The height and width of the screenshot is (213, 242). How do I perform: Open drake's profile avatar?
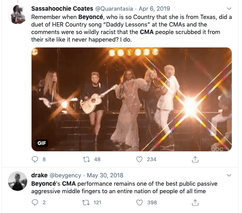[18, 181]
